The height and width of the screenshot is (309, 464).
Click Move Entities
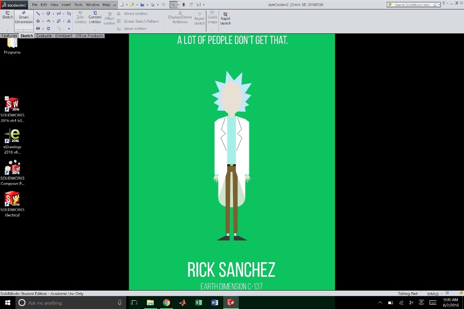pos(131,28)
